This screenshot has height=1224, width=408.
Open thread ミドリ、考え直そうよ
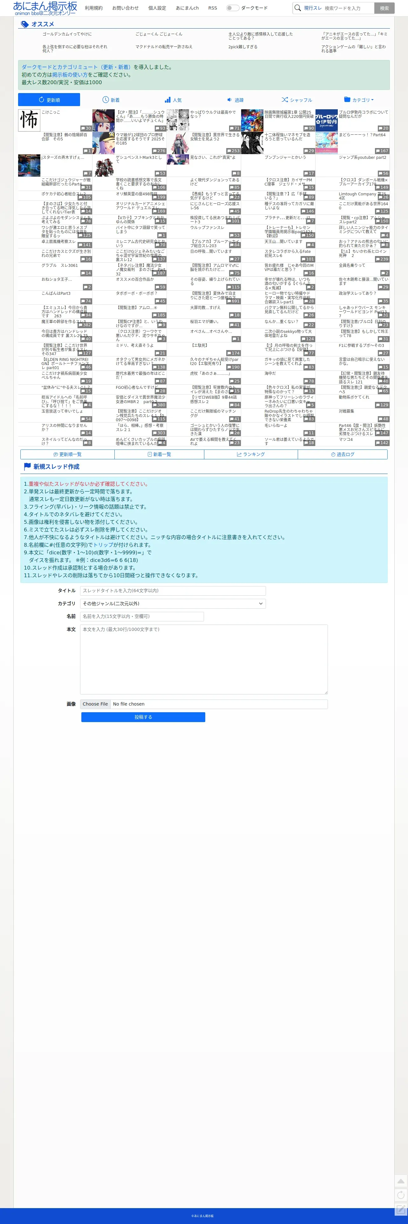tap(135, 345)
